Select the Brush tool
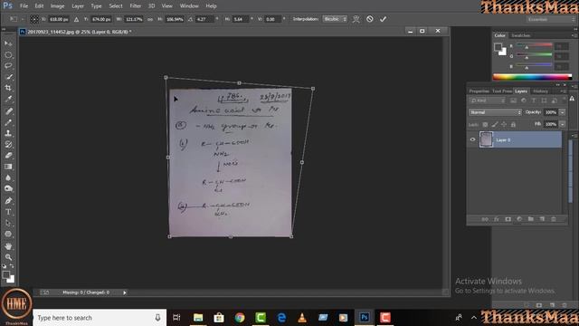Viewport: 579px width, 326px height. tap(8, 122)
